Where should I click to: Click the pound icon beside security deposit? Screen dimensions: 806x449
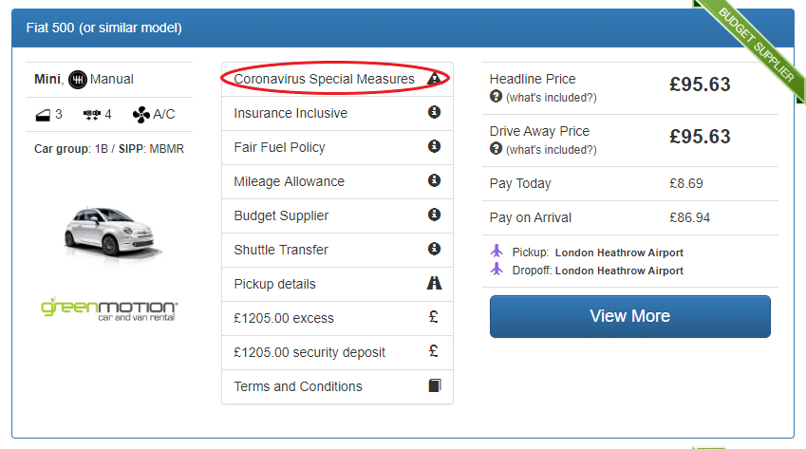434,352
